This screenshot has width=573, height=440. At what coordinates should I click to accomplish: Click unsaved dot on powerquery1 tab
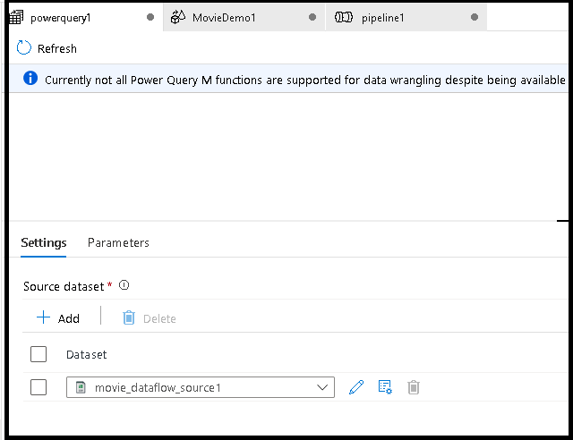point(150,17)
